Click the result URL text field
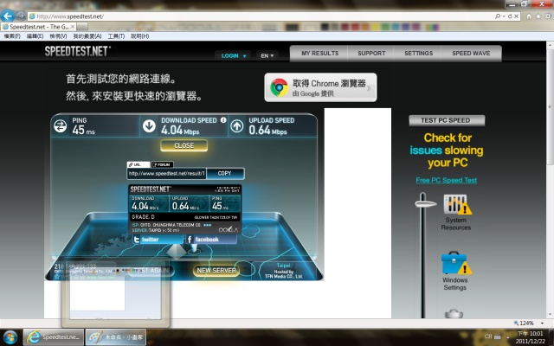 point(166,173)
